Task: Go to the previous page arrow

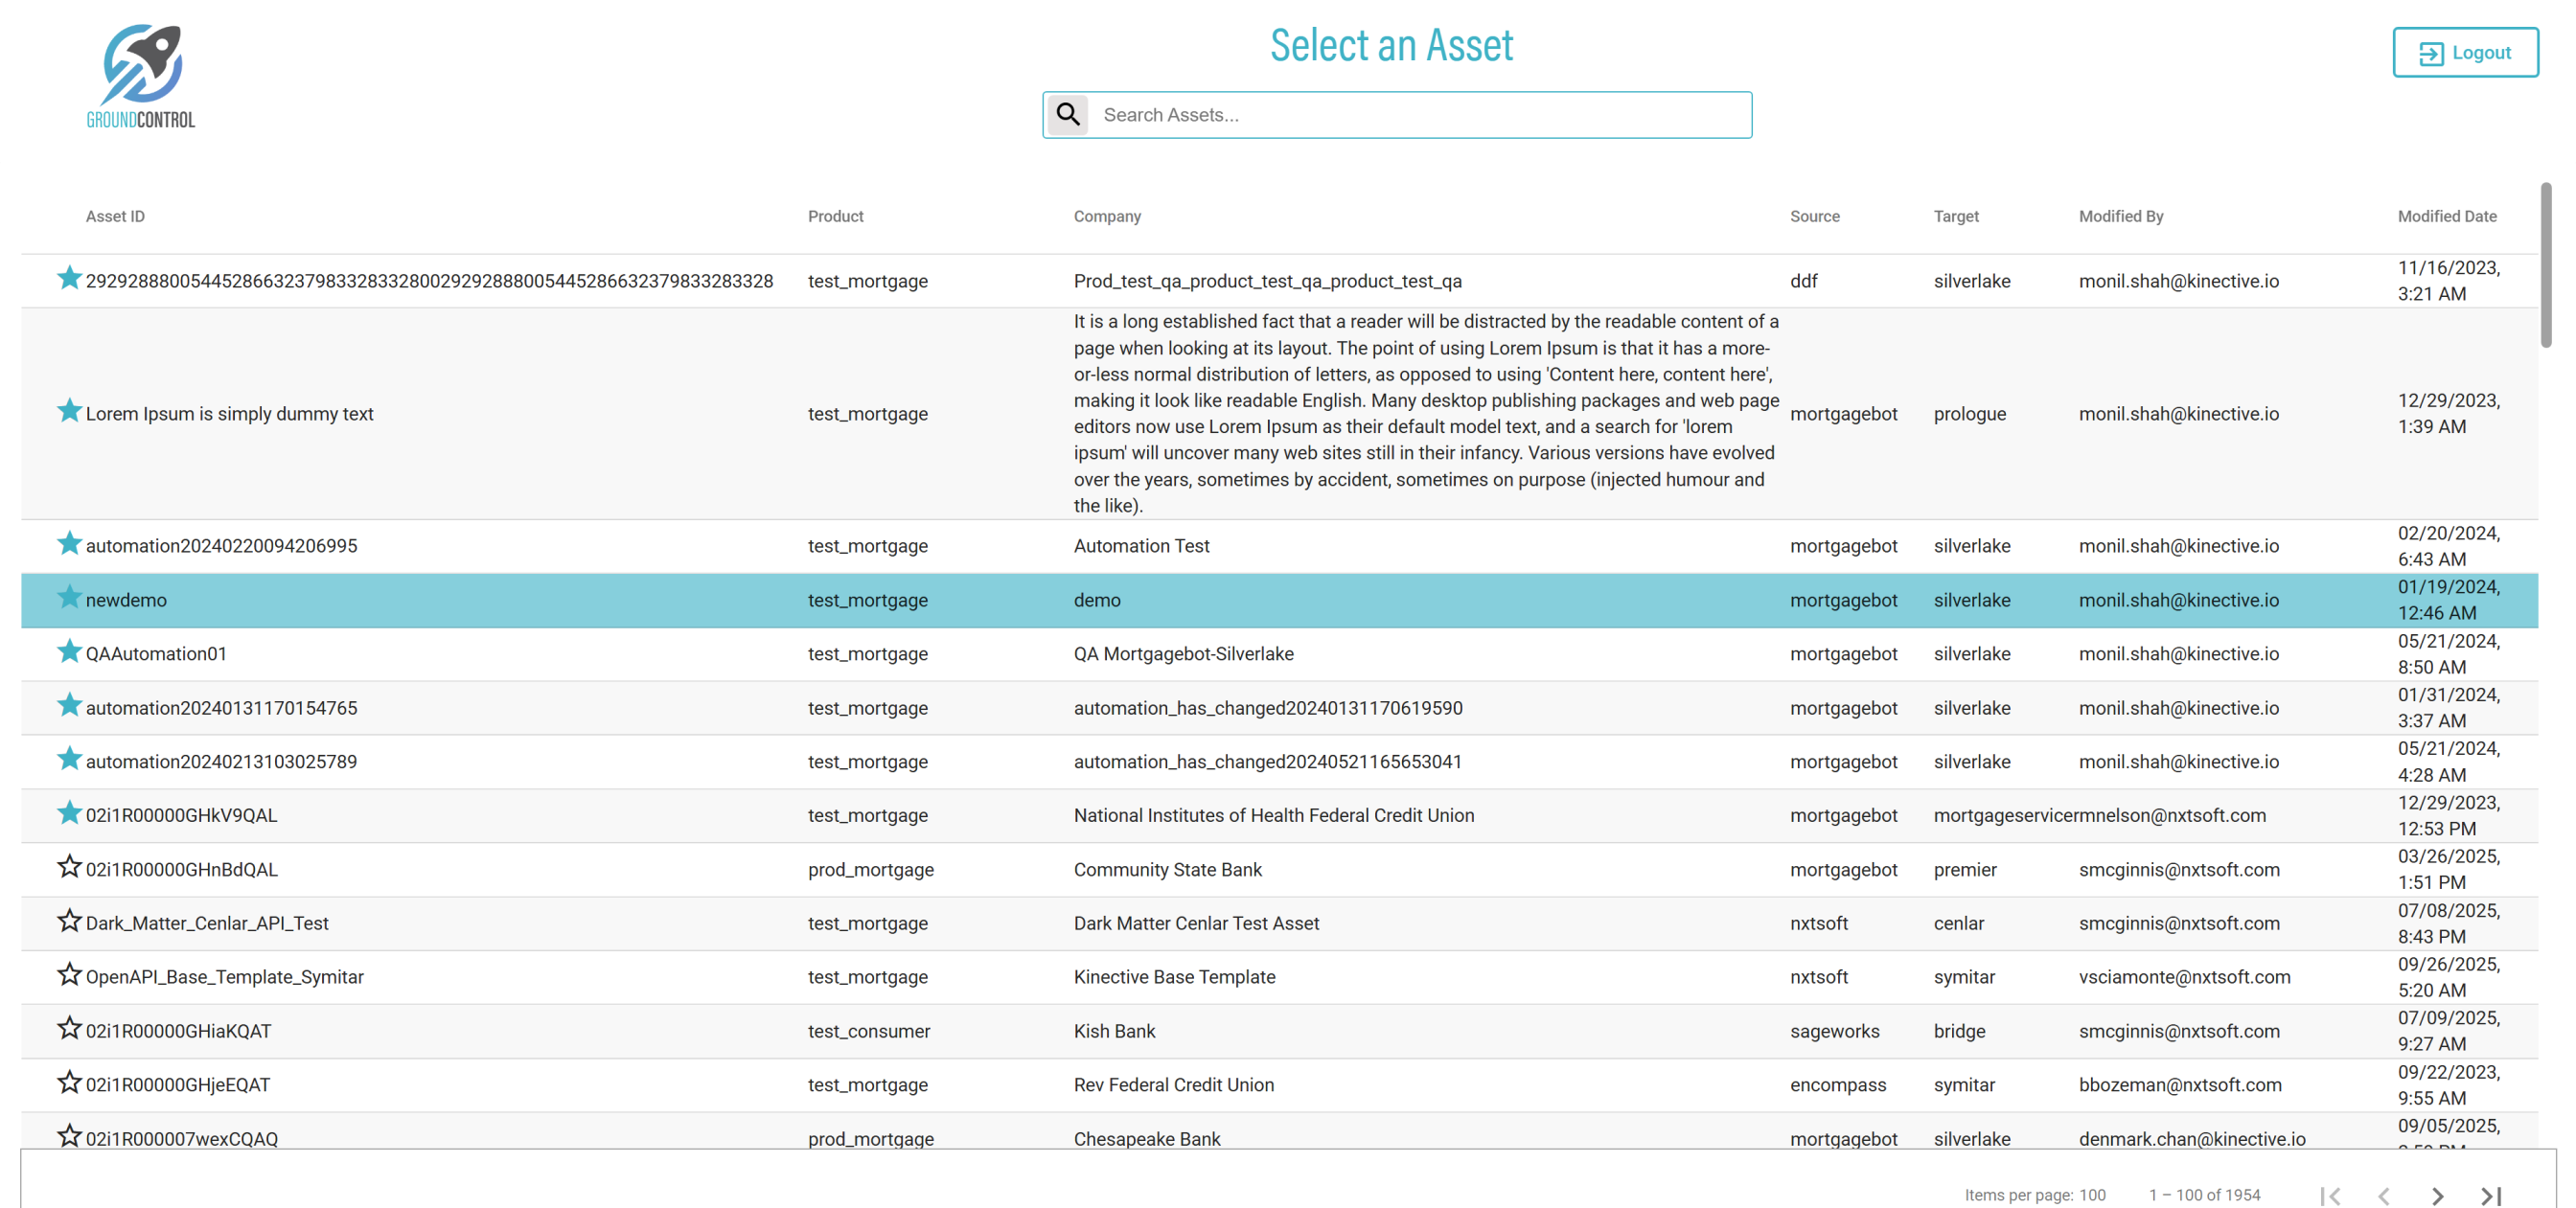Action: point(2384,1195)
